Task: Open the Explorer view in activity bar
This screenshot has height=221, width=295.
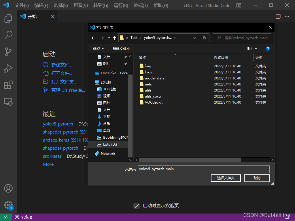Action: pyautogui.click(x=8, y=18)
